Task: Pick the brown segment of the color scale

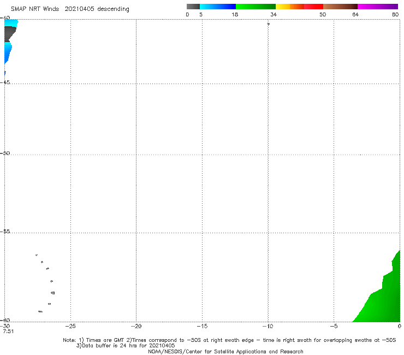Action: click(340, 7)
